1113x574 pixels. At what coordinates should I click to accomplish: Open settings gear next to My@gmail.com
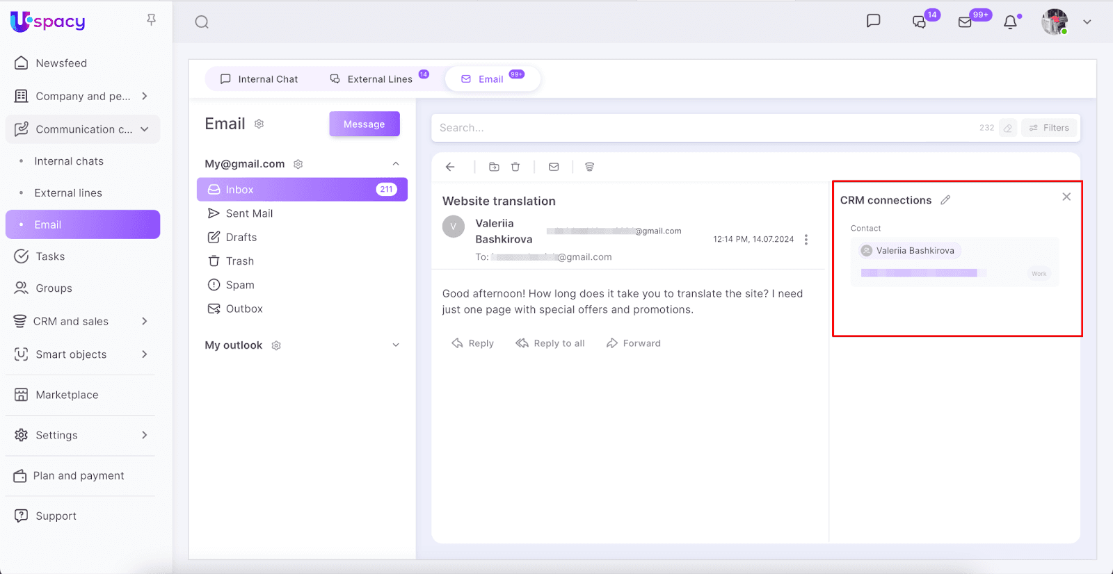click(x=298, y=164)
